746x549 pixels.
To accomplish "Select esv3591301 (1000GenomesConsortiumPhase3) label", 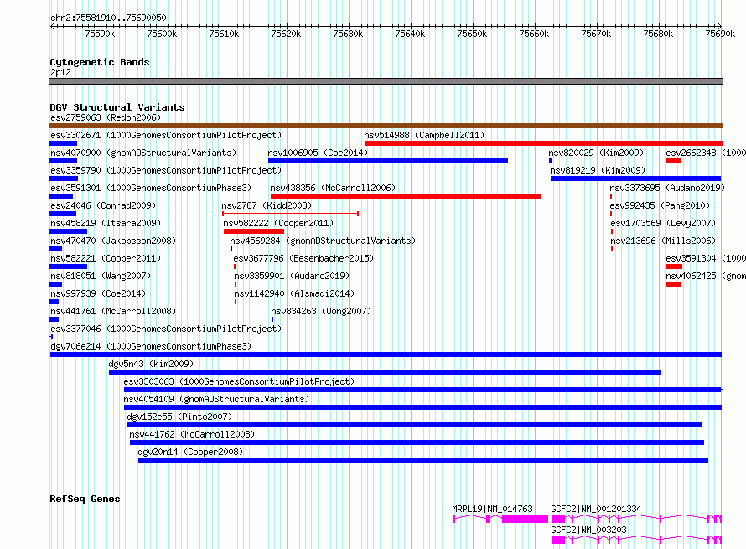I will [151, 188].
